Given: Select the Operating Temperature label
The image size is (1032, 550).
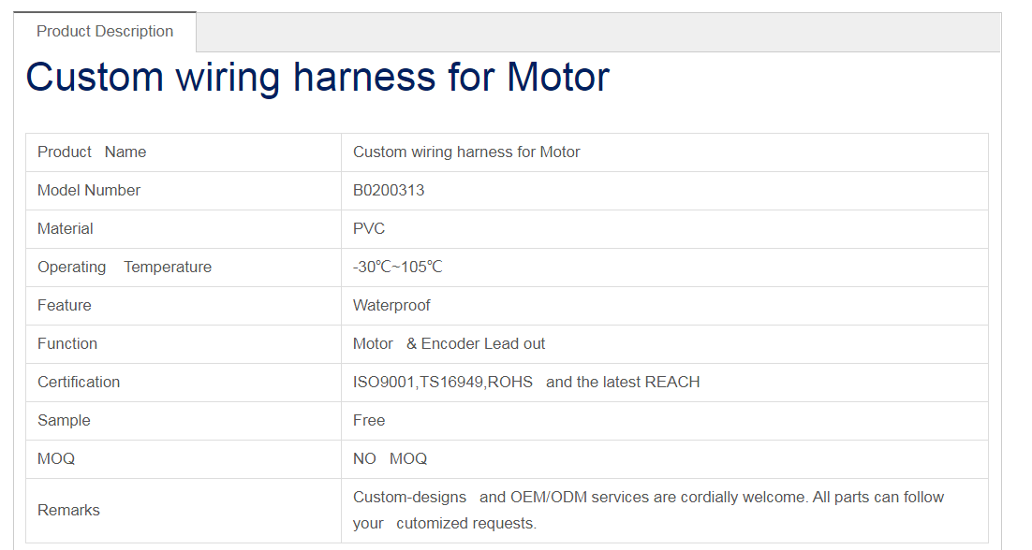Looking at the screenshot, I should click(x=125, y=268).
